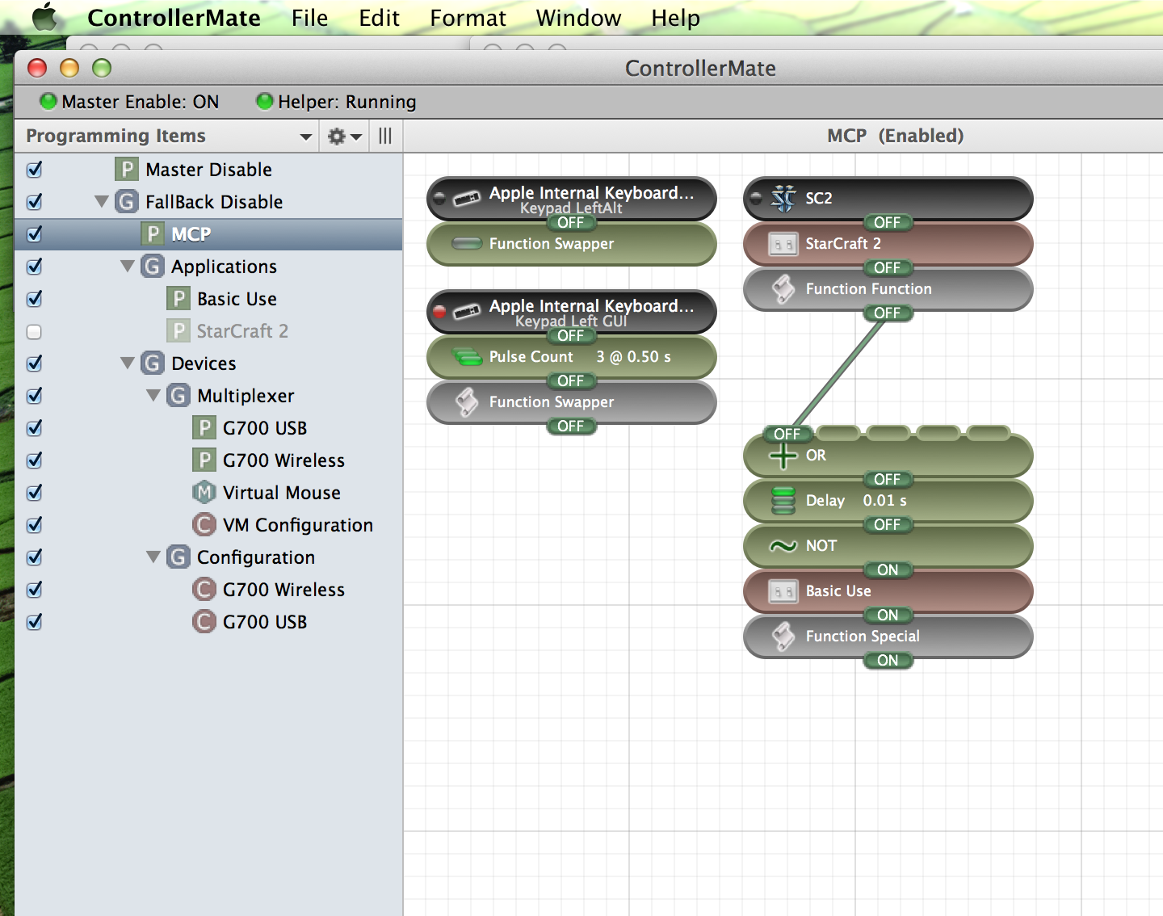Collapse the FallBack Disable group
The image size is (1163, 916).
click(102, 202)
